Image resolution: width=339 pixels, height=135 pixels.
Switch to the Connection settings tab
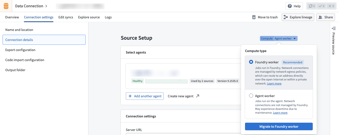[39, 17]
